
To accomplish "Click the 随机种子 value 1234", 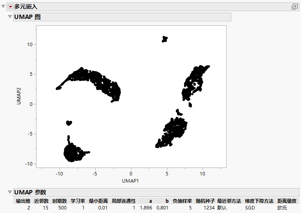I will click(x=209, y=207).
